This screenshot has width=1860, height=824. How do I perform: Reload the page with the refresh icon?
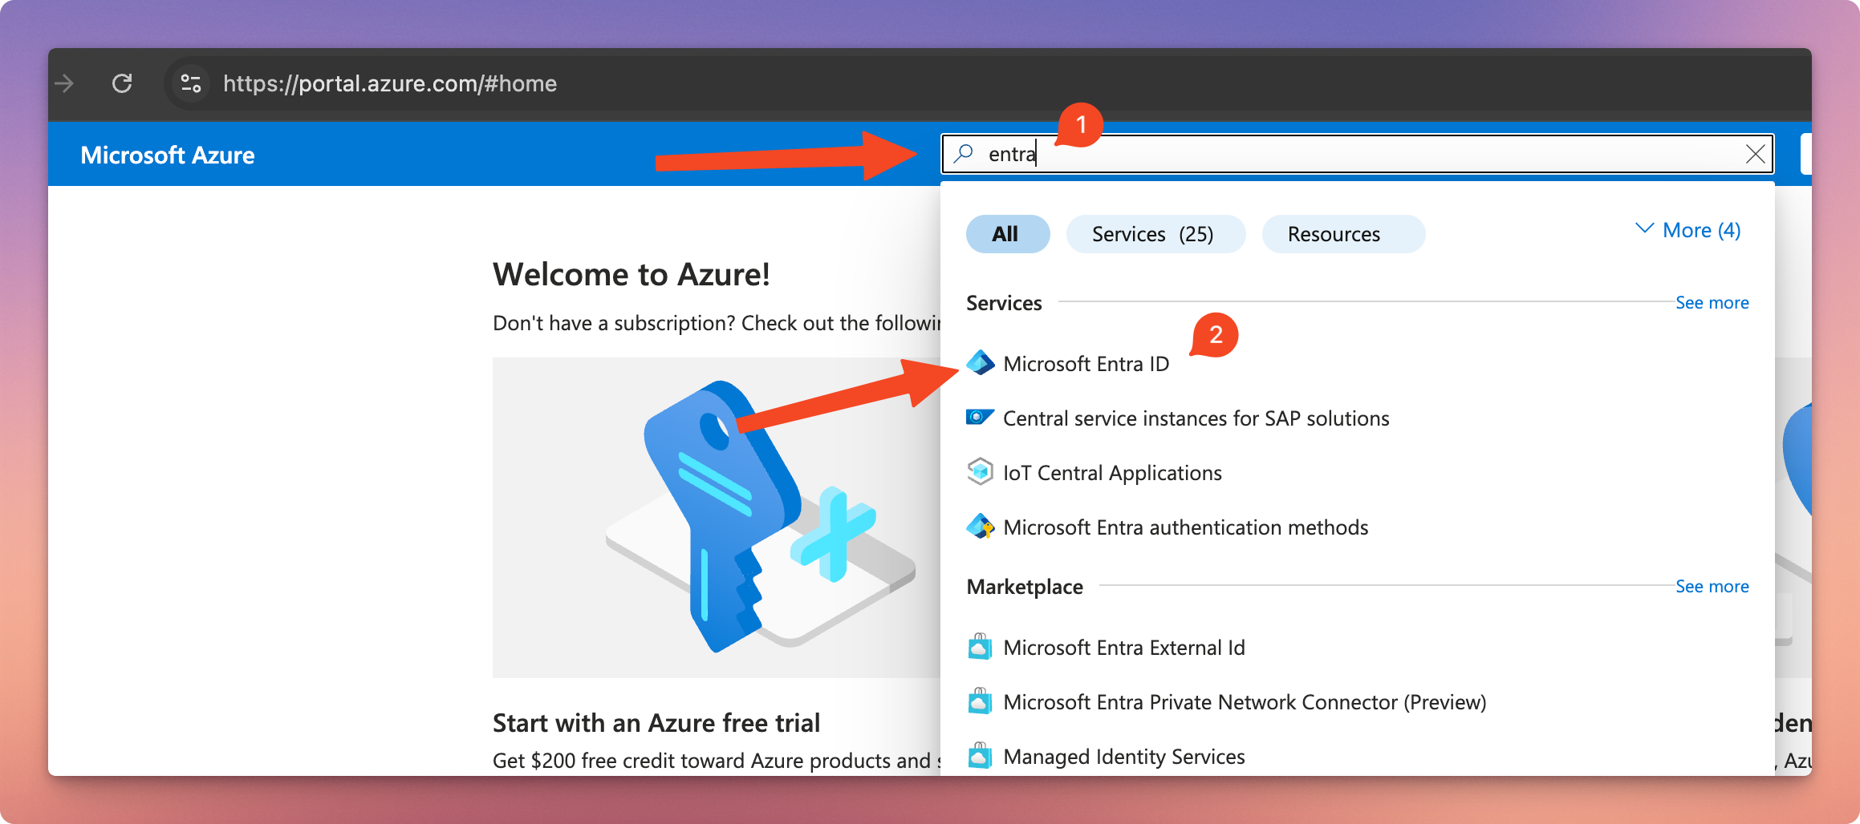coord(123,83)
